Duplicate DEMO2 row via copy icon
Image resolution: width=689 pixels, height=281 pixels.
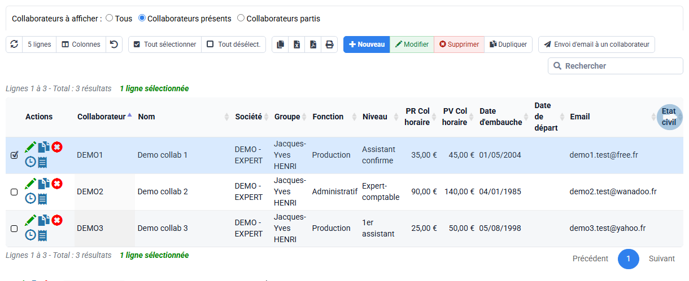44,184
